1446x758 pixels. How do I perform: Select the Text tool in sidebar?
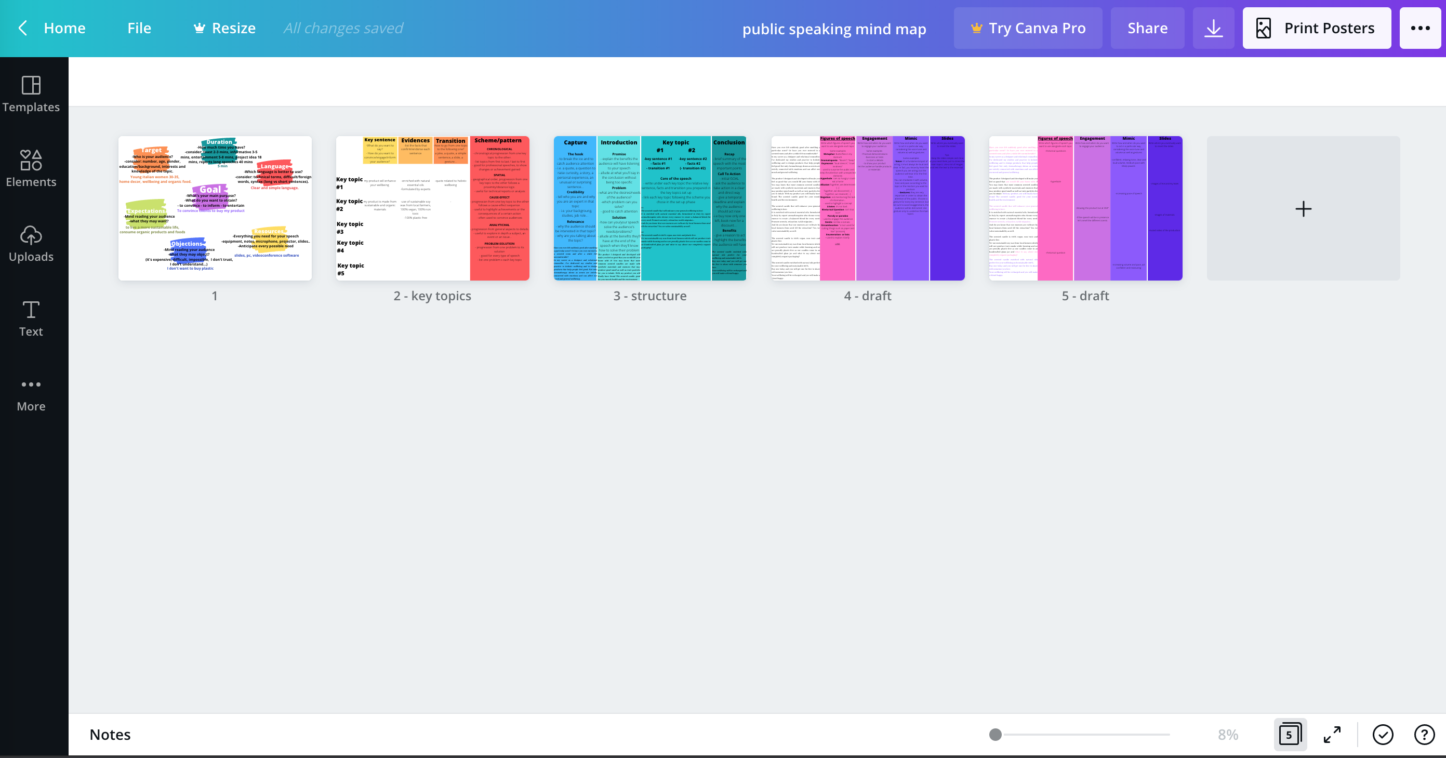tap(31, 318)
